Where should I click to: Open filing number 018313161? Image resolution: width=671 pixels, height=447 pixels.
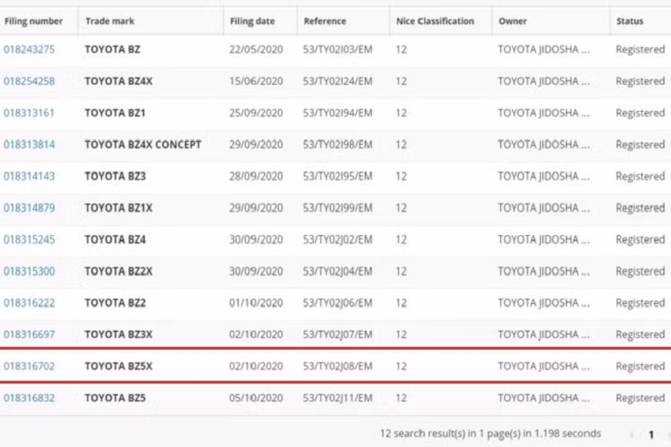click(30, 113)
